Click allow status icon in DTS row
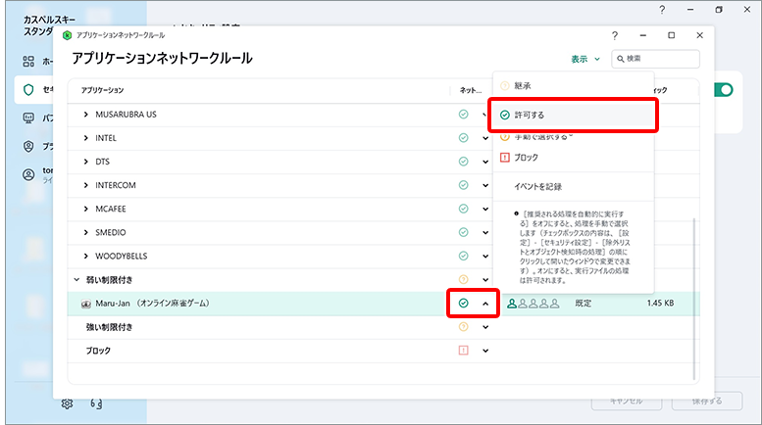Screen dimensions: 762x425 point(464,162)
